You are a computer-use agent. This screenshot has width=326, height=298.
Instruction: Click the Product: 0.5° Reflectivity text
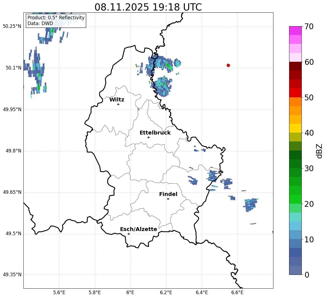(56, 17)
